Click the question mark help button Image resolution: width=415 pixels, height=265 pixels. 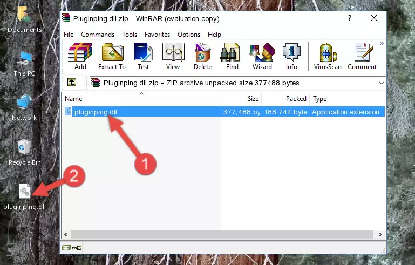point(349,18)
